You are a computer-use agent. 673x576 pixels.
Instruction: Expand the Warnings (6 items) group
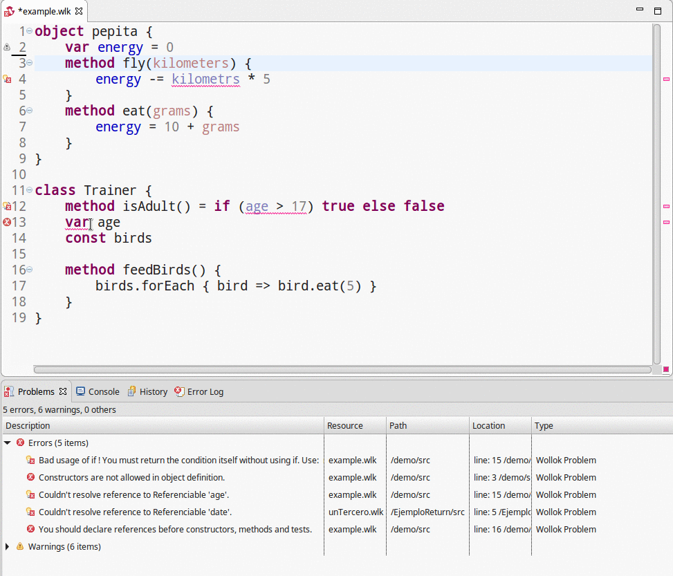coord(8,546)
